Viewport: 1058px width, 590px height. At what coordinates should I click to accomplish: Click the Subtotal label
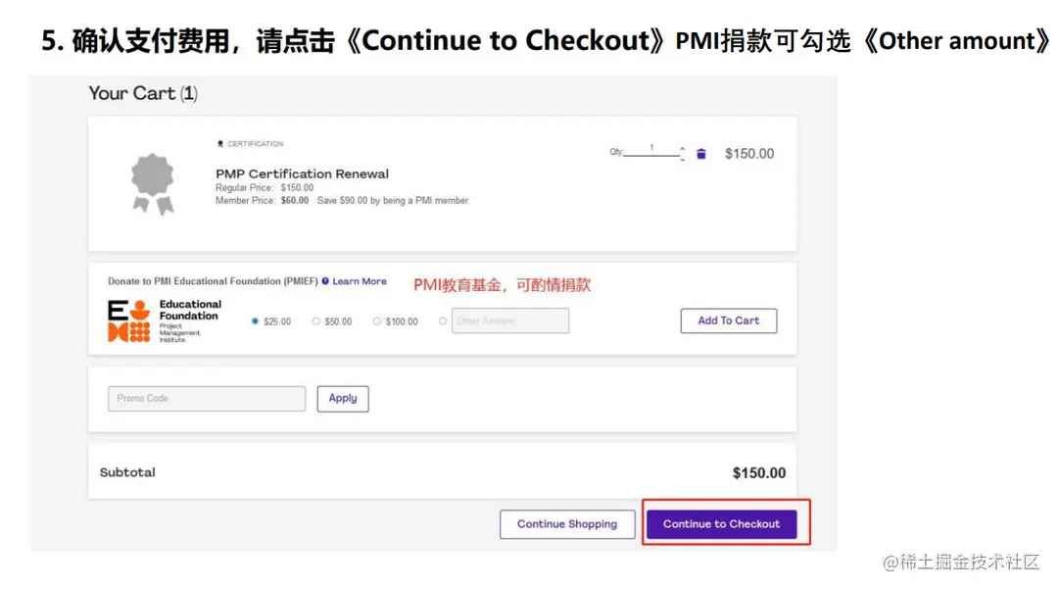point(127,472)
